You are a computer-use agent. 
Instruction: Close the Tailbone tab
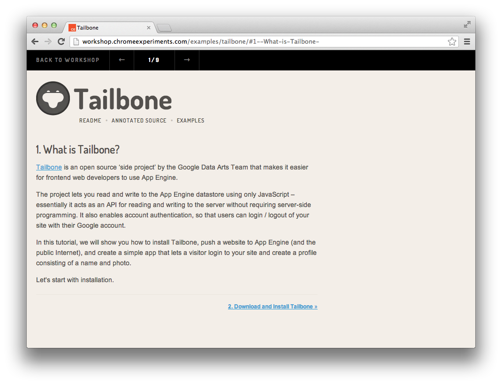(149, 28)
